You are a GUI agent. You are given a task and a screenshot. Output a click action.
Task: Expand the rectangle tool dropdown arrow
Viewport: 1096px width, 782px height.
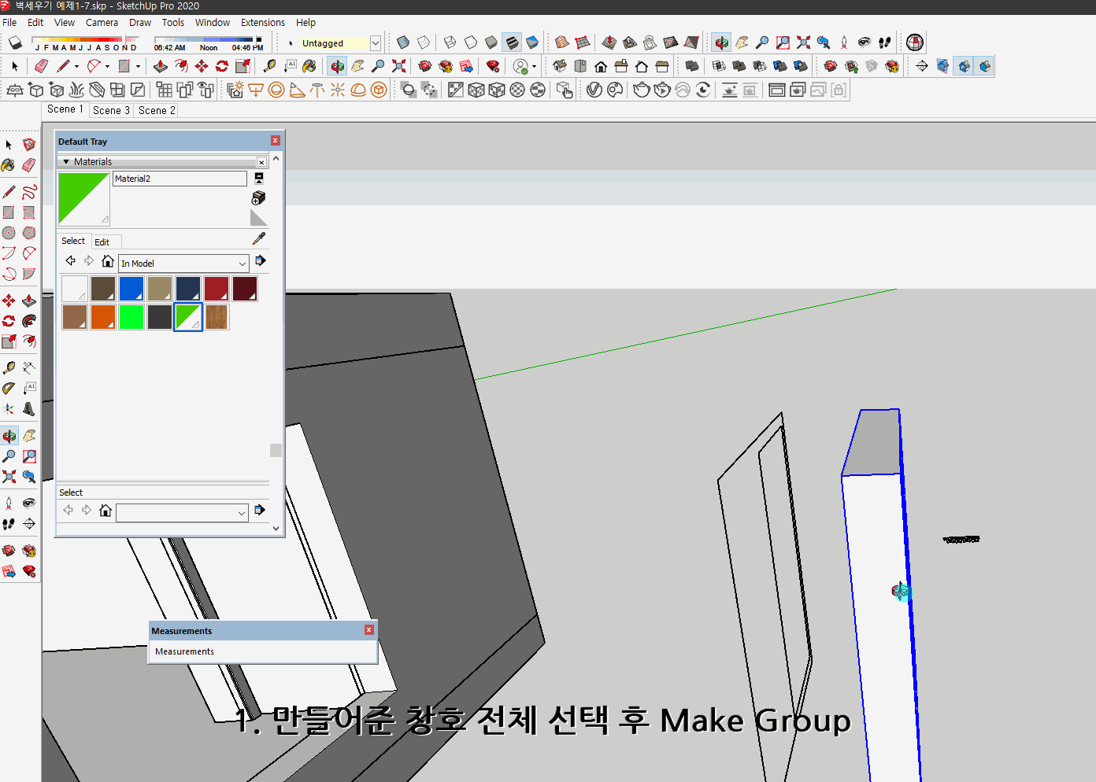coord(138,67)
